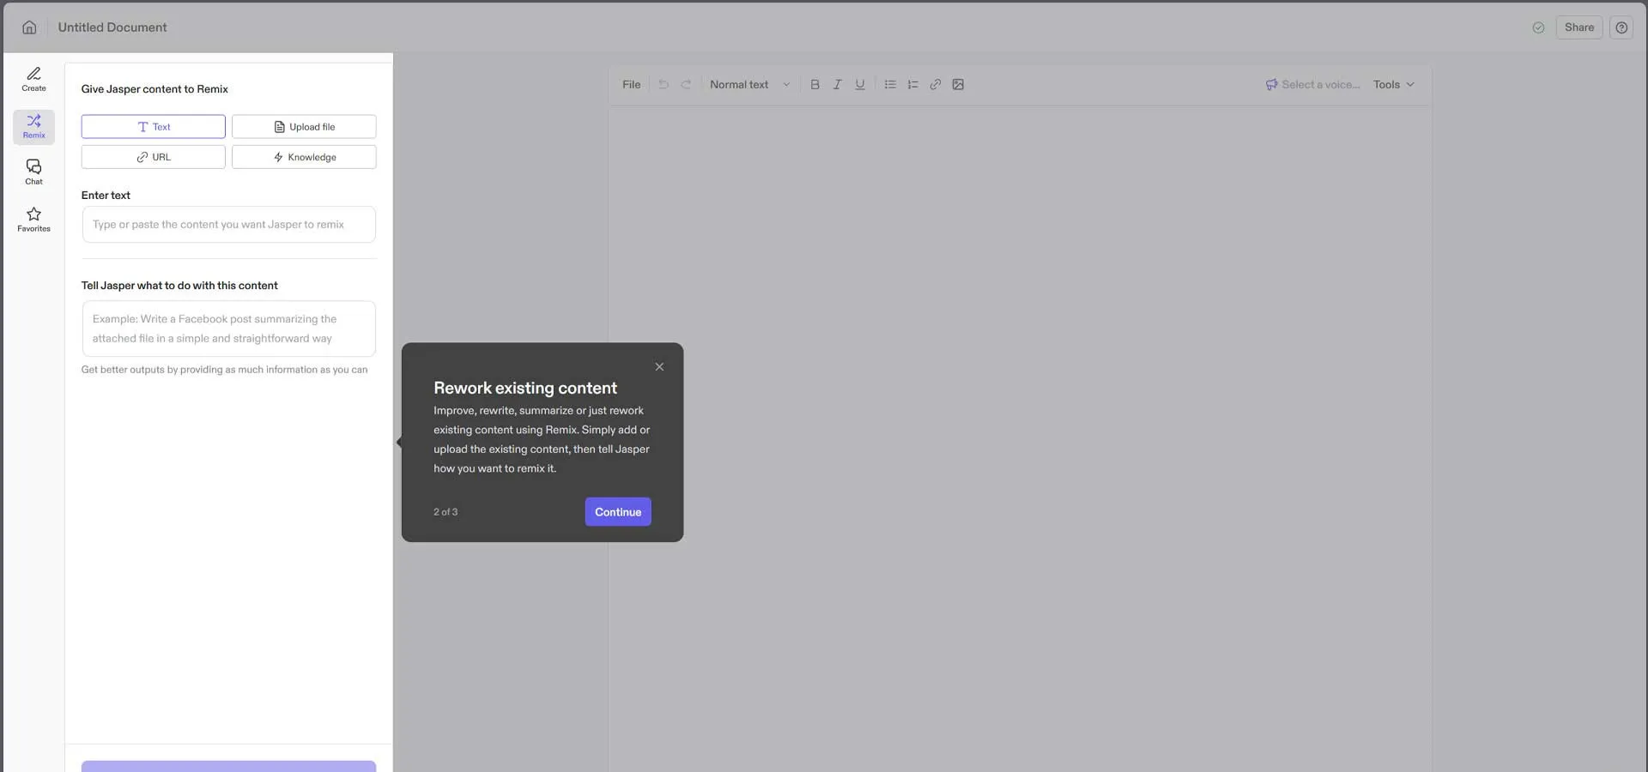The image size is (1648, 772).
Task: Toggle underline formatting
Action: [x=859, y=84]
